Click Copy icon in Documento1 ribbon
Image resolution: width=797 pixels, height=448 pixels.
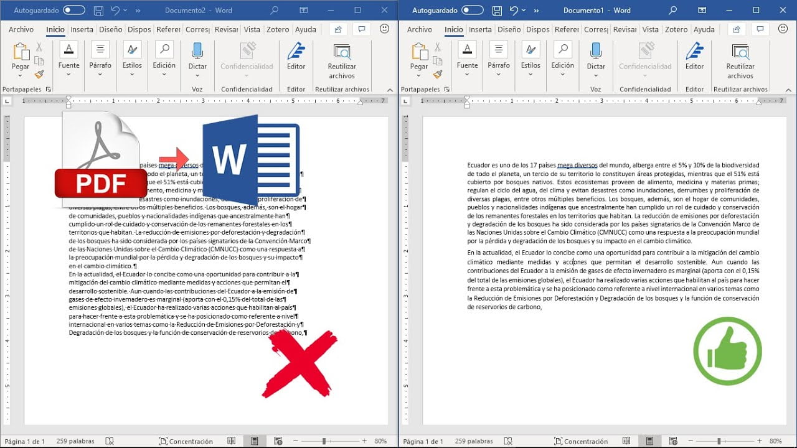click(437, 60)
